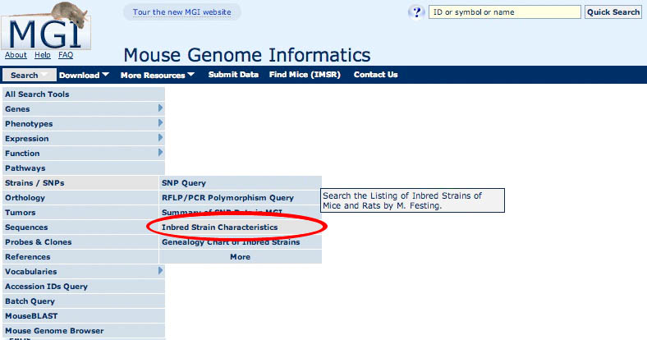Open Mouse Genome Browser
The width and height of the screenshot is (647, 340).
click(x=84, y=331)
